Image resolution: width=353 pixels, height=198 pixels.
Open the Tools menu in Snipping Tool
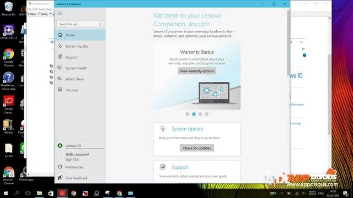[41, 9]
